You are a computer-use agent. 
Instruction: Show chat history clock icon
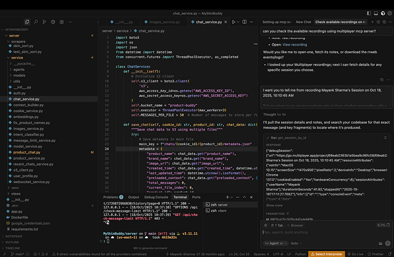tap(378, 22)
